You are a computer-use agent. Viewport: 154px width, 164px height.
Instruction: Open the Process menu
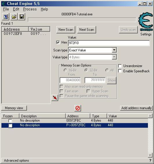30,9
